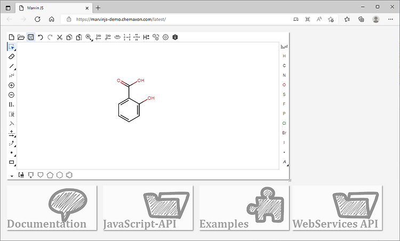400x241 pixels.
Task: Select the cyclopentane pentagon template
Action: [50, 175]
